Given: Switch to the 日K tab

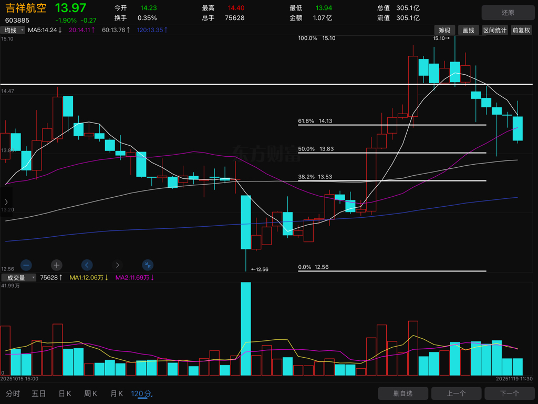Looking at the screenshot, I should coord(65,393).
